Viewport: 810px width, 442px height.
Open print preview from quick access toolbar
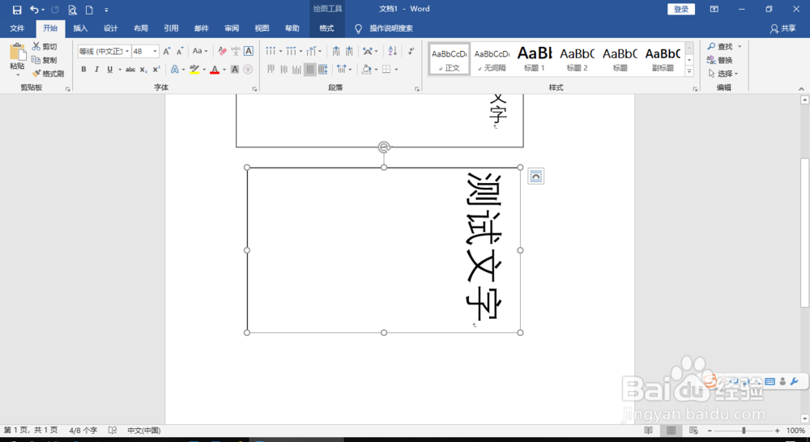point(72,10)
